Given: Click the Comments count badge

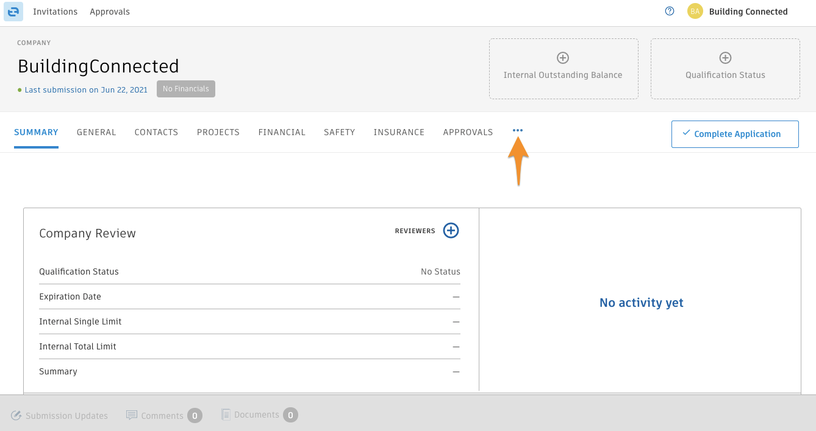Looking at the screenshot, I should click(195, 416).
